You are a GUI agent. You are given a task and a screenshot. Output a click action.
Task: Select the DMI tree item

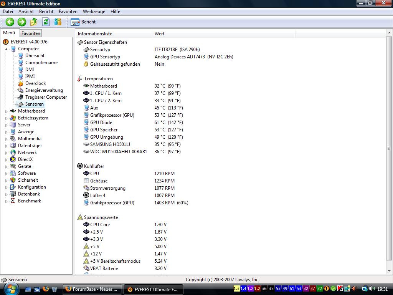pyautogui.click(x=30, y=70)
